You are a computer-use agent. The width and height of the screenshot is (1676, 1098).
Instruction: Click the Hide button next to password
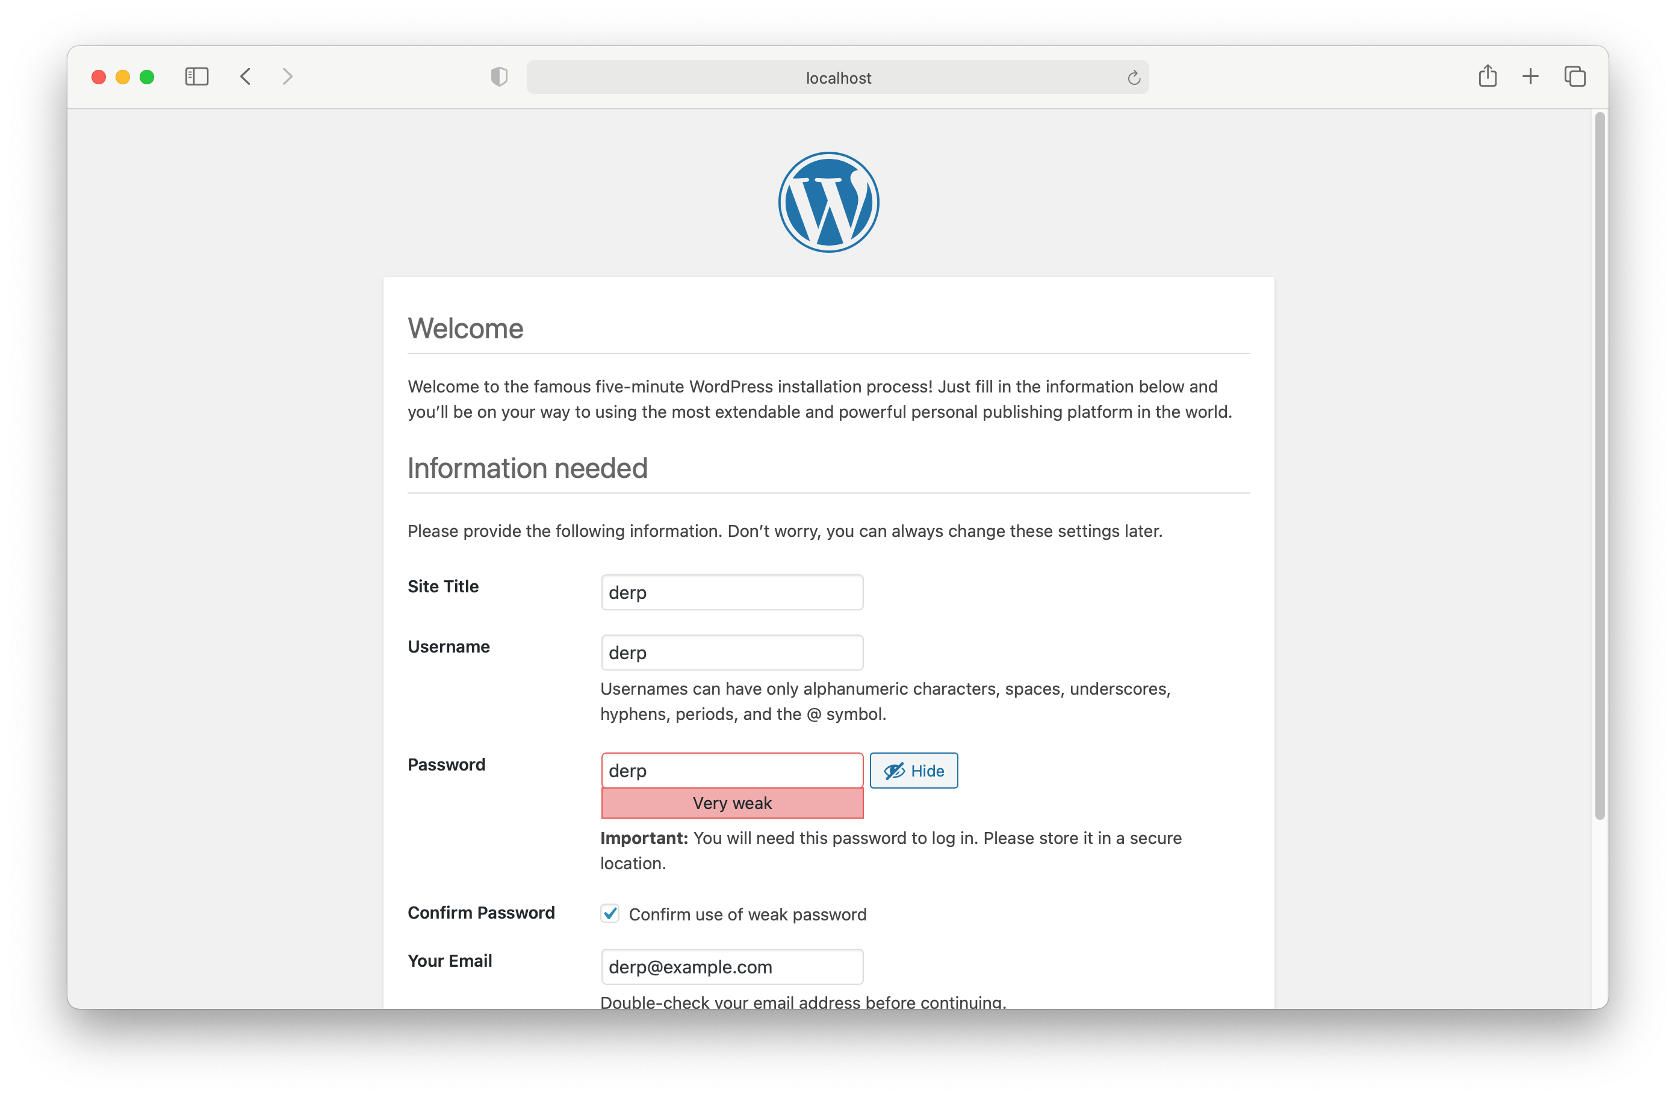click(x=914, y=769)
